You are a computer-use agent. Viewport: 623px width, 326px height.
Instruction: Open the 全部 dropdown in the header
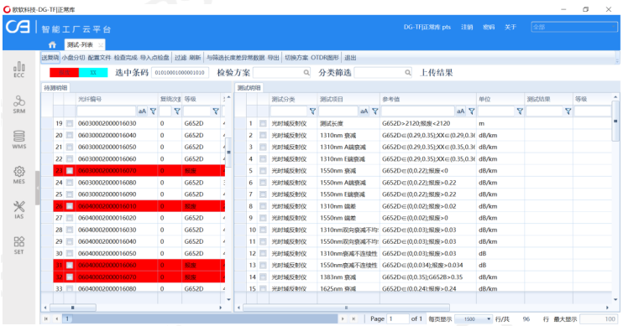573,27
